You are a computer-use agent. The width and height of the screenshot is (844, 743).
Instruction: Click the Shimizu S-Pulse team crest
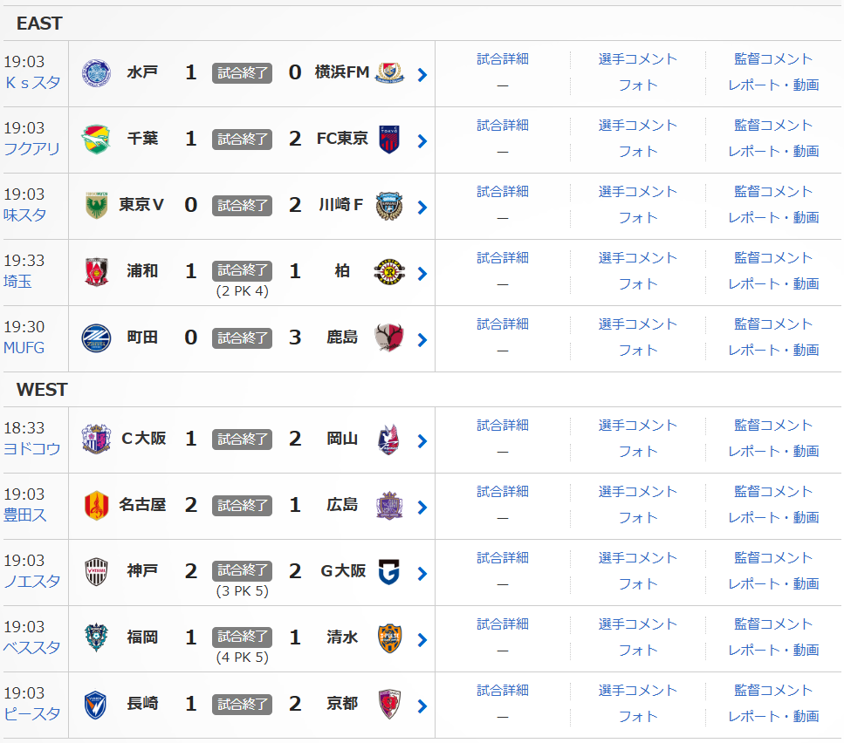pyautogui.click(x=389, y=637)
